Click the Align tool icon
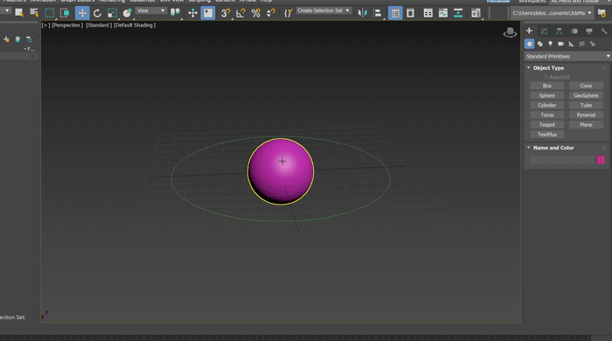This screenshot has width=612, height=341. pyautogui.click(x=377, y=13)
